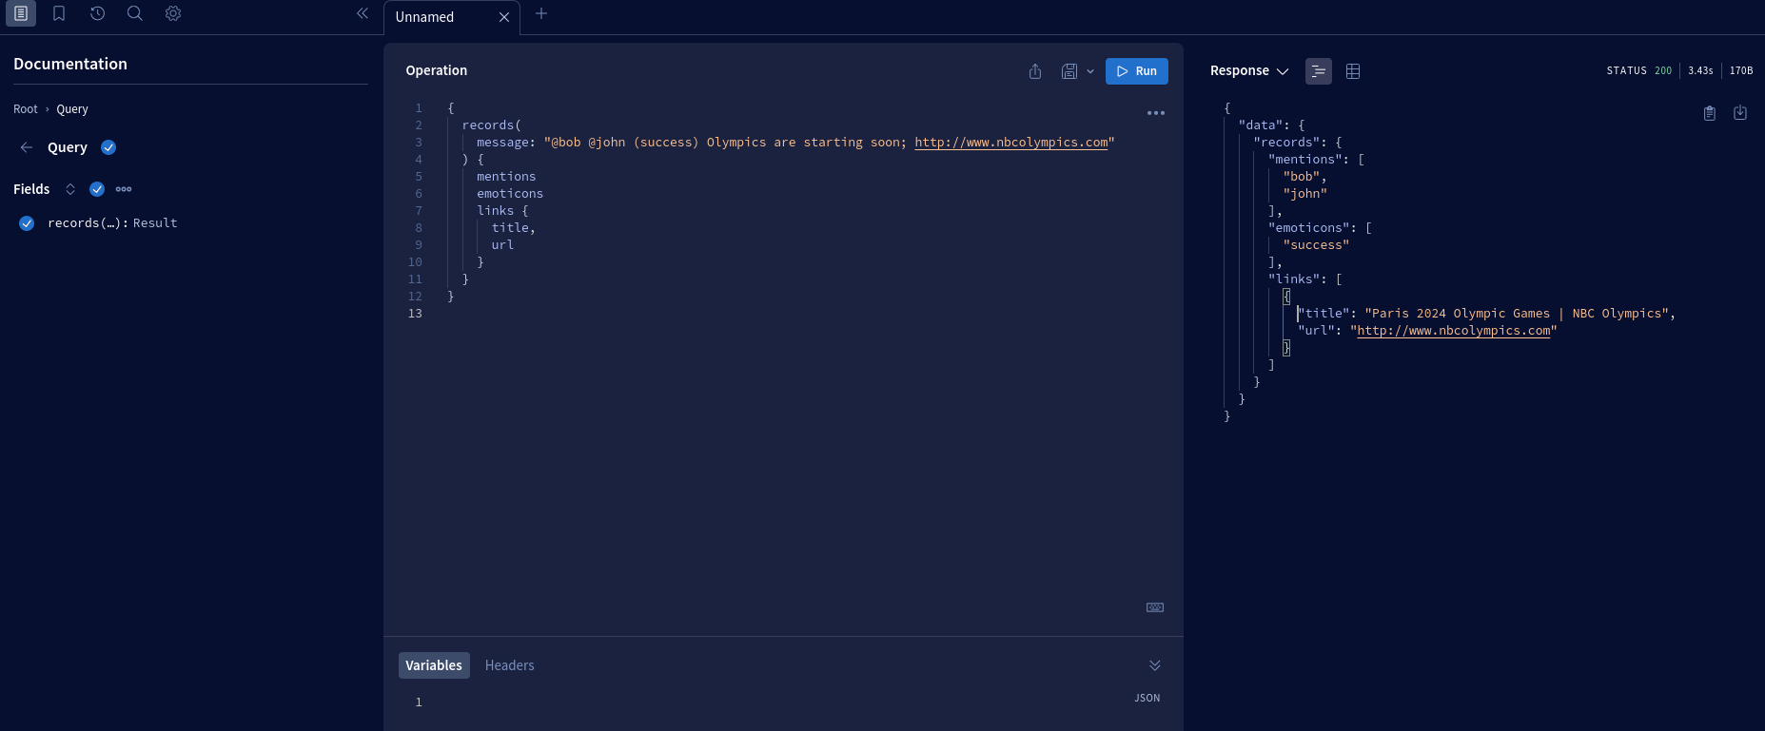Open nbcolympics URL in the response

[1454, 331]
